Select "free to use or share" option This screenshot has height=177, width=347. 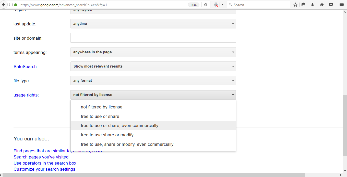[x=100, y=116]
